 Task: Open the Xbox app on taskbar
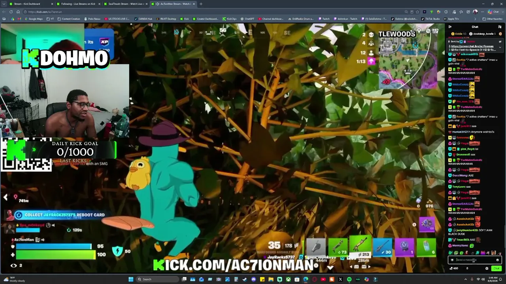pyautogui.click(x=288, y=279)
